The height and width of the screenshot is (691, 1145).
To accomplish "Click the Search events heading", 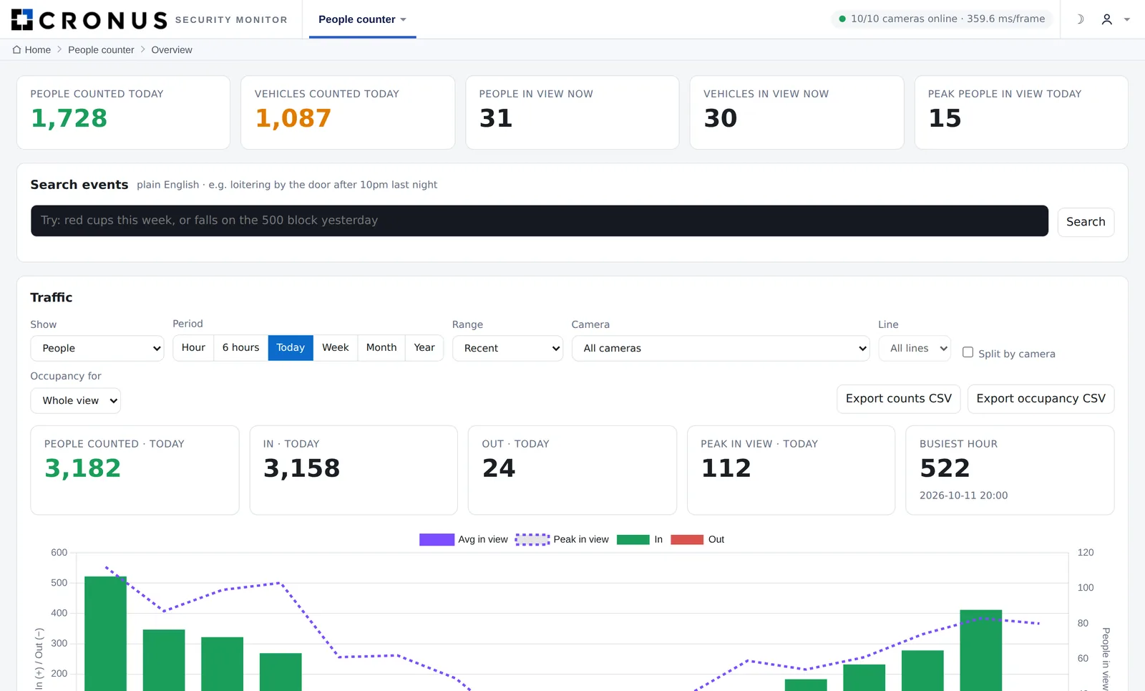I will tap(79, 185).
